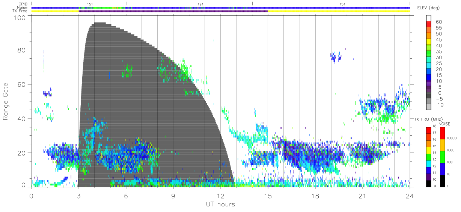The width and height of the screenshot is (461, 212).
Task: Click the Noise indicator bar
Action: point(220,7)
